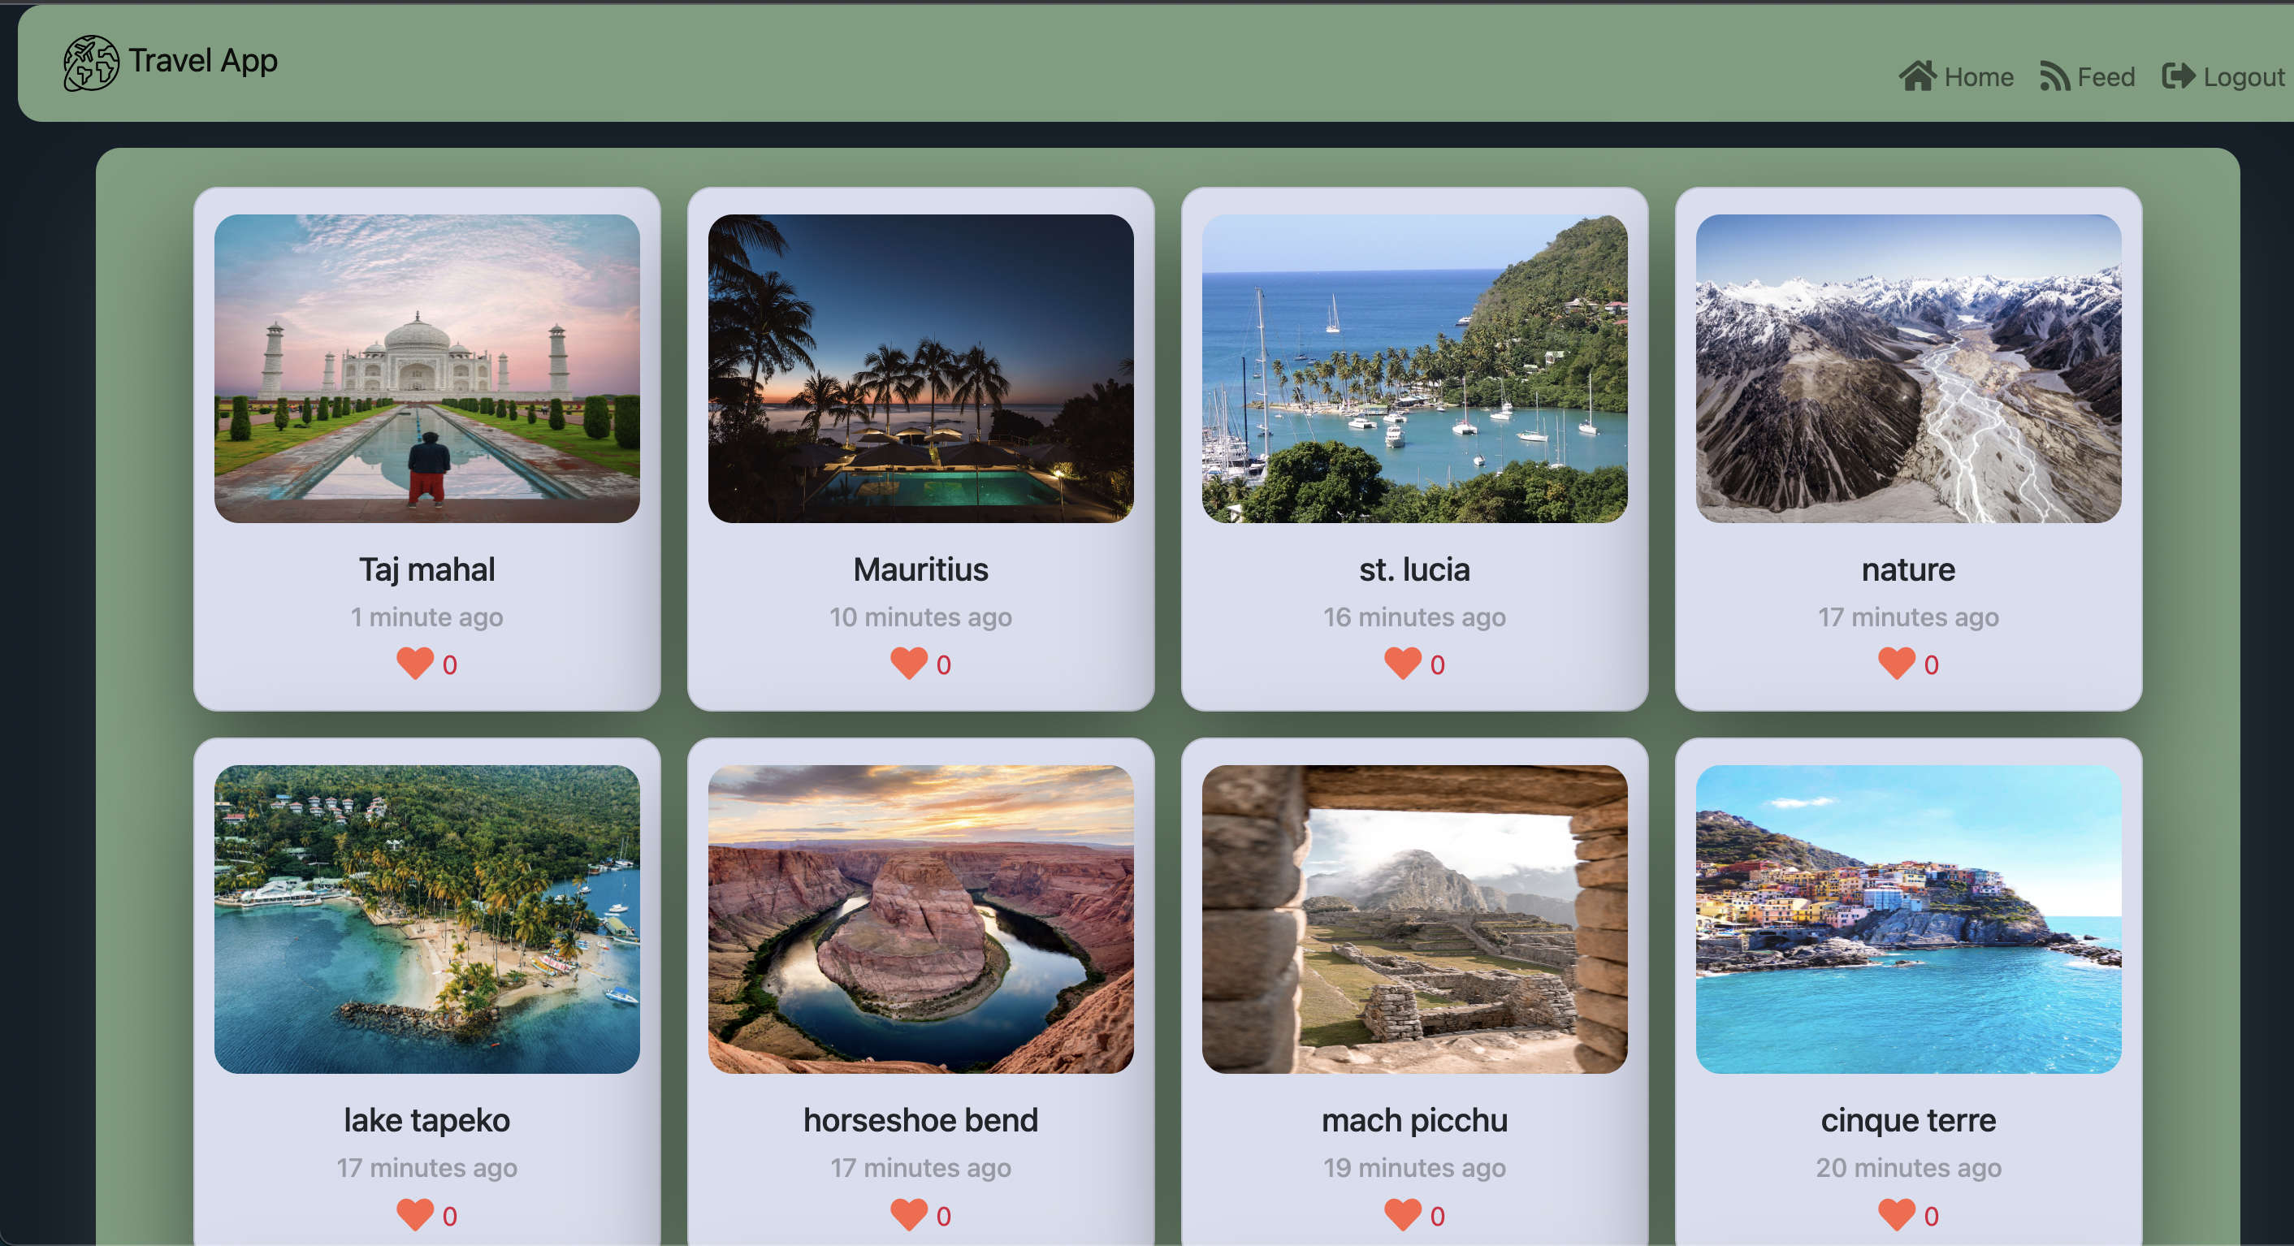Heart the lake tapeko post
This screenshot has width=2294, height=1246.
click(x=415, y=1214)
